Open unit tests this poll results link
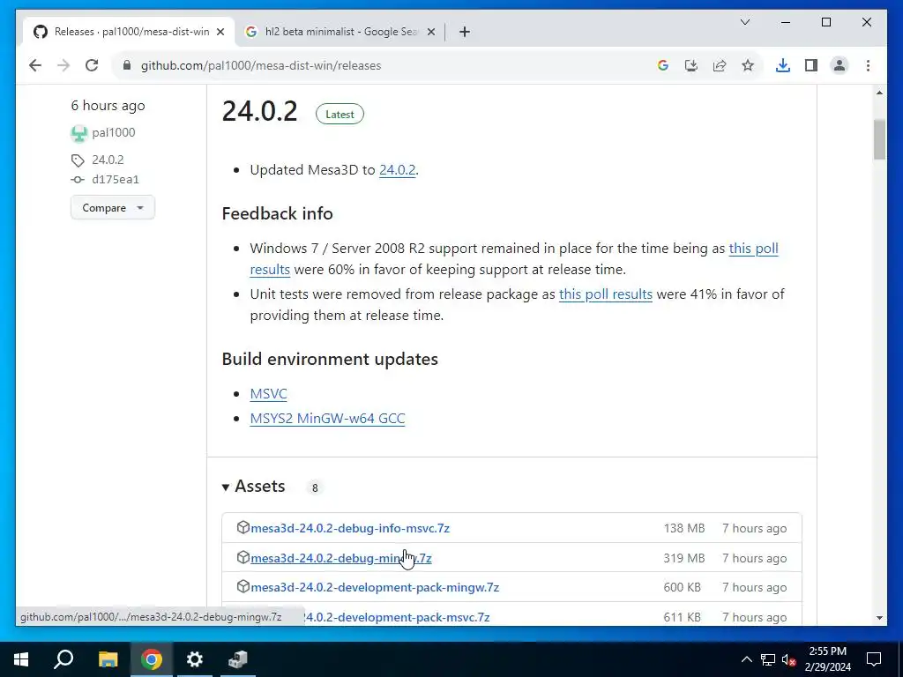 coord(605,294)
